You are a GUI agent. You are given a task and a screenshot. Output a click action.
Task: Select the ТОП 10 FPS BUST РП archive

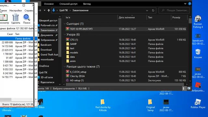tap(126, 29)
